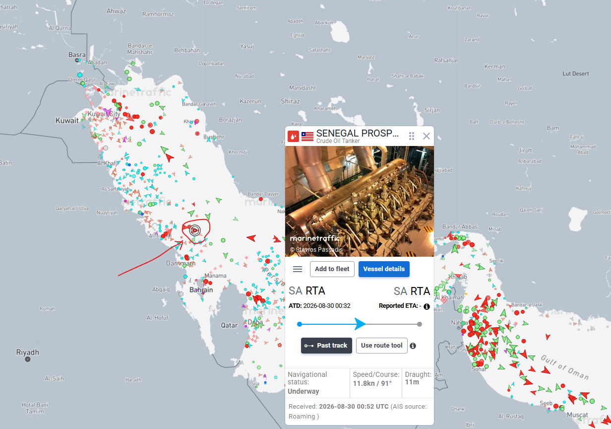Close the SENEGAL PROSP vessel popup
Image resolution: width=611 pixels, height=429 pixels.
coord(427,136)
